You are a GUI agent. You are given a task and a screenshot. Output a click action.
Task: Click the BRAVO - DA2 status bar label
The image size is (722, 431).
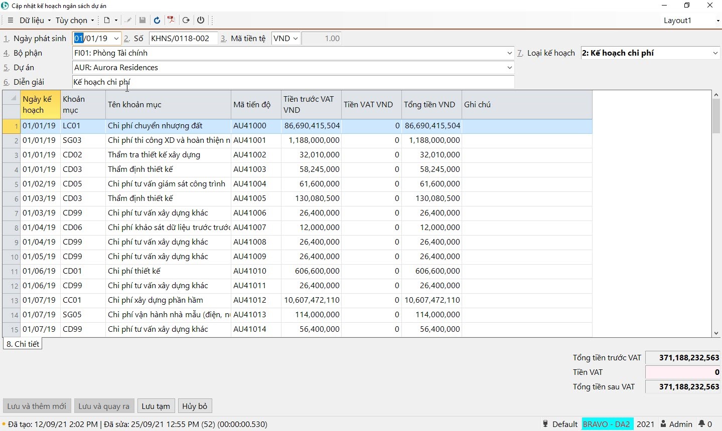tap(607, 424)
